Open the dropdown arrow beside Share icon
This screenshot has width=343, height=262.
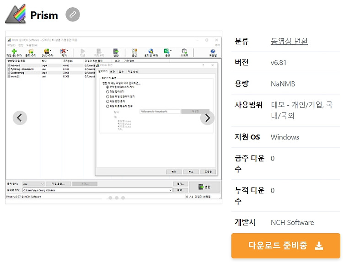coord(171,50)
